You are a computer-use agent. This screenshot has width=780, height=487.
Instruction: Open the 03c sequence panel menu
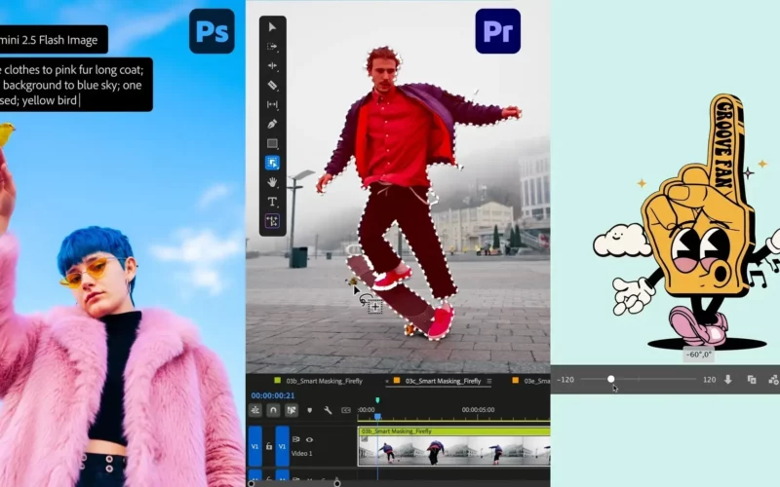489,381
